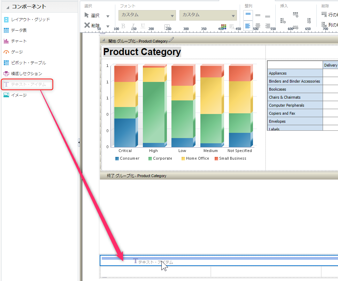The image size is (338, 281).
Task: Open the 削除 tool dropdown arrow
Action: [108, 26]
